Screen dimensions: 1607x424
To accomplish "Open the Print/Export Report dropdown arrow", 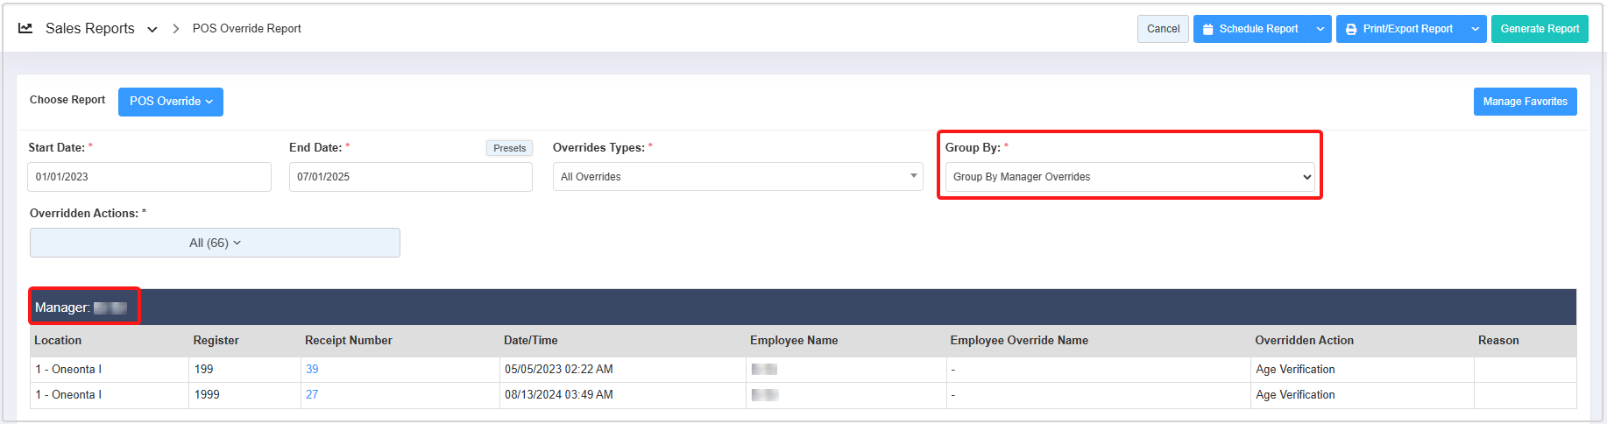I will (1475, 29).
